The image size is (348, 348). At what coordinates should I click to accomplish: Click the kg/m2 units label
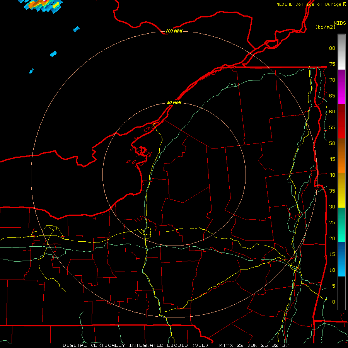[325, 27]
